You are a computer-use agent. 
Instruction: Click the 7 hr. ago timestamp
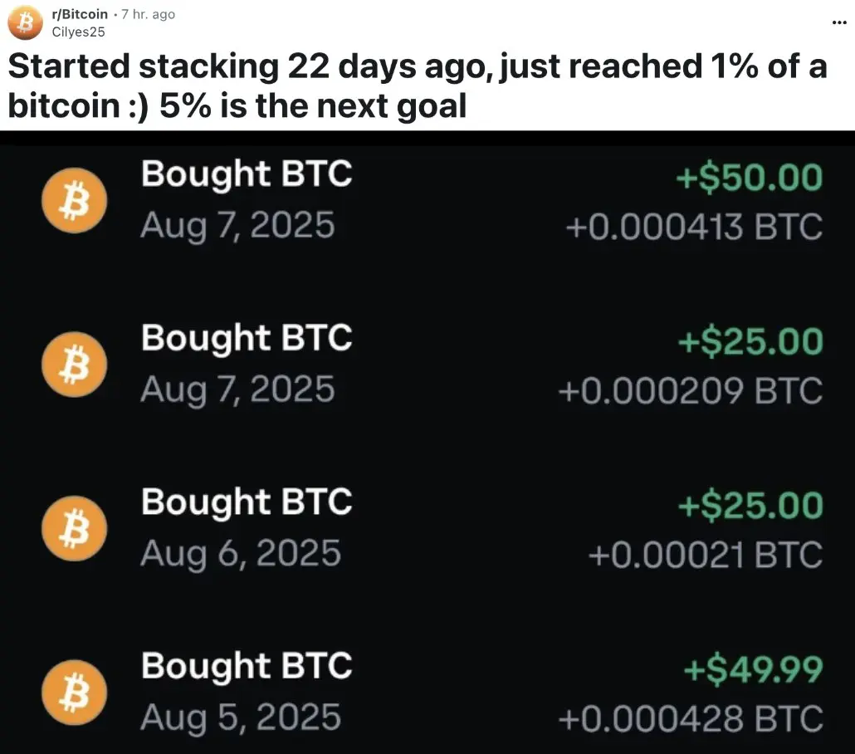tap(148, 14)
